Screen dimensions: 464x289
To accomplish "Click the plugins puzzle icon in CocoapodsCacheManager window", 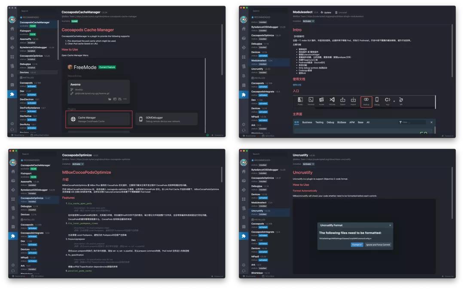I will (x=12, y=94).
